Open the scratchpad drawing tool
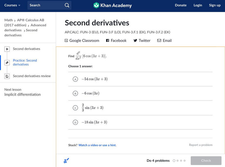Image resolution: width=225 pixels, height=167 pixels. click(66, 161)
